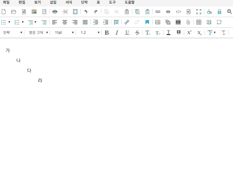Insert a table using the grid icon
This screenshot has width=233, height=176.
pyautogui.click(x=199, y=22)
